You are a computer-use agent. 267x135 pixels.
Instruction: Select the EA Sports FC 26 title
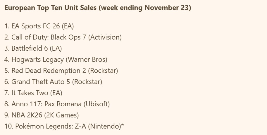point(36,26)
